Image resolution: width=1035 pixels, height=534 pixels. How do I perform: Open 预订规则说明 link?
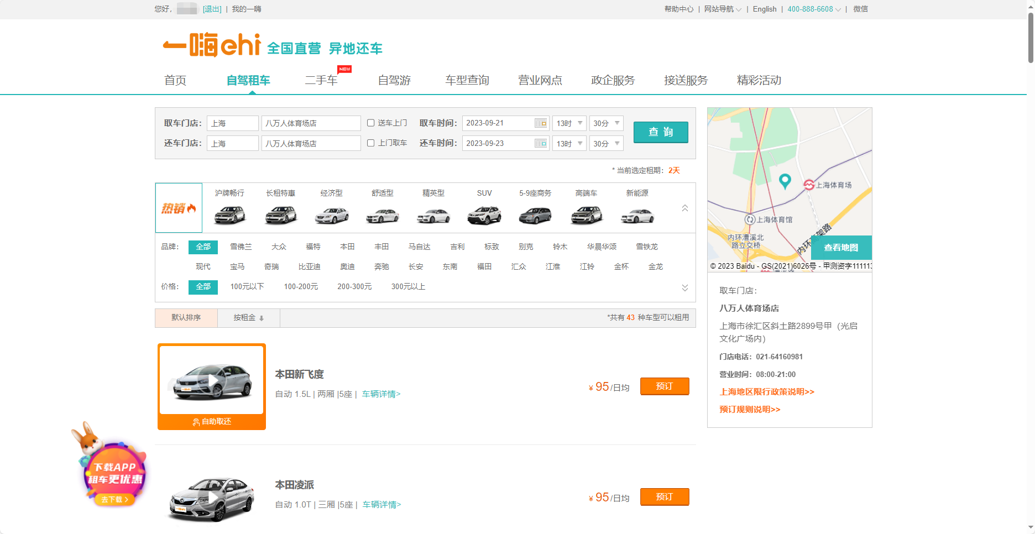coord(750,410)
